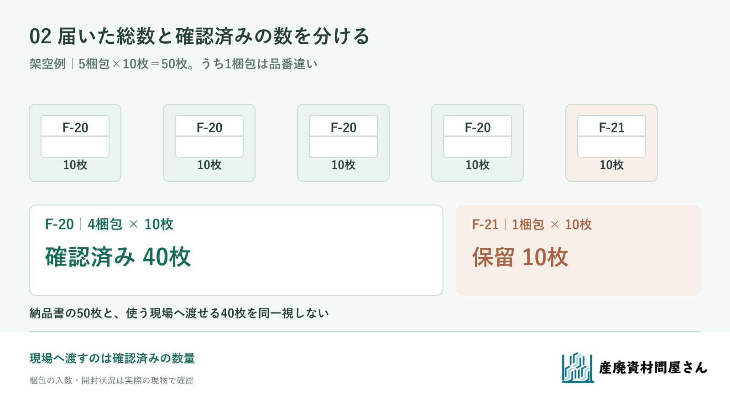The height and width of the screenshot is (410, 730).
Task: Click the 保留 10枚 pink summary card
Action: (579, 251)
